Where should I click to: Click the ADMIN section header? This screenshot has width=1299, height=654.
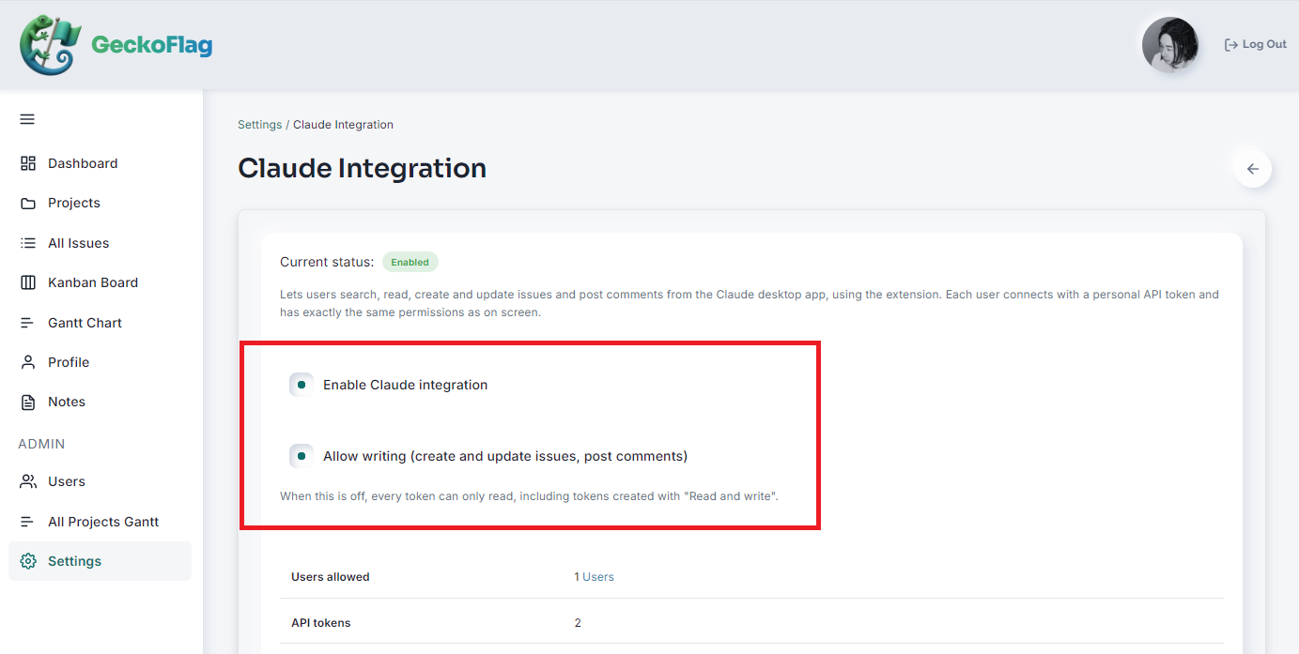click(x=41, y=444)
